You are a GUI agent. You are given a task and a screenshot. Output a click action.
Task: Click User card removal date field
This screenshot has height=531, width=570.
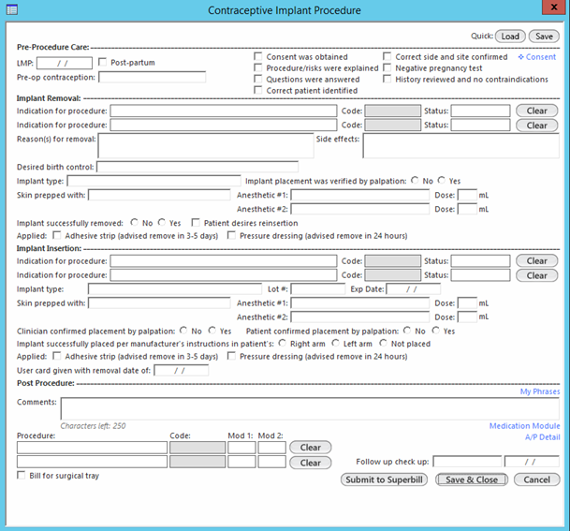tap(182, 371)
